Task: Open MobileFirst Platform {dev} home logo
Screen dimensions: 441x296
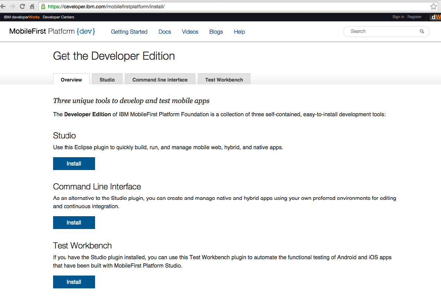Action: (x=52, y=31)
